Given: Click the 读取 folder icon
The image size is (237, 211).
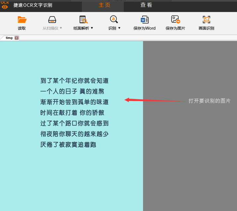Looking at the screenshot, I should 22,20.
